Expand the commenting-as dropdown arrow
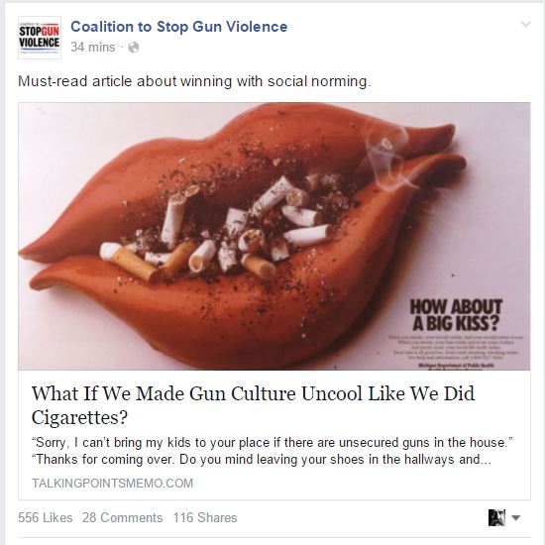545x545 pixels. [516, 518]
